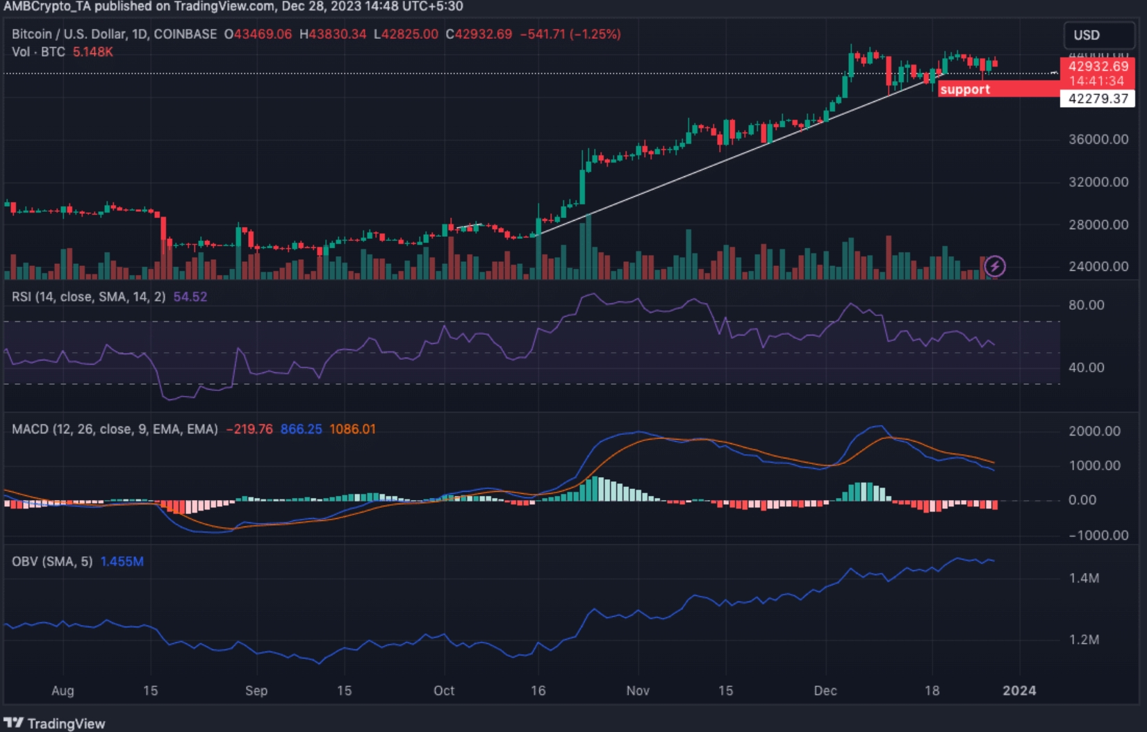Click the MACD 2000.00 axis label
The image size is (1147, 732).
[1095, 431]
